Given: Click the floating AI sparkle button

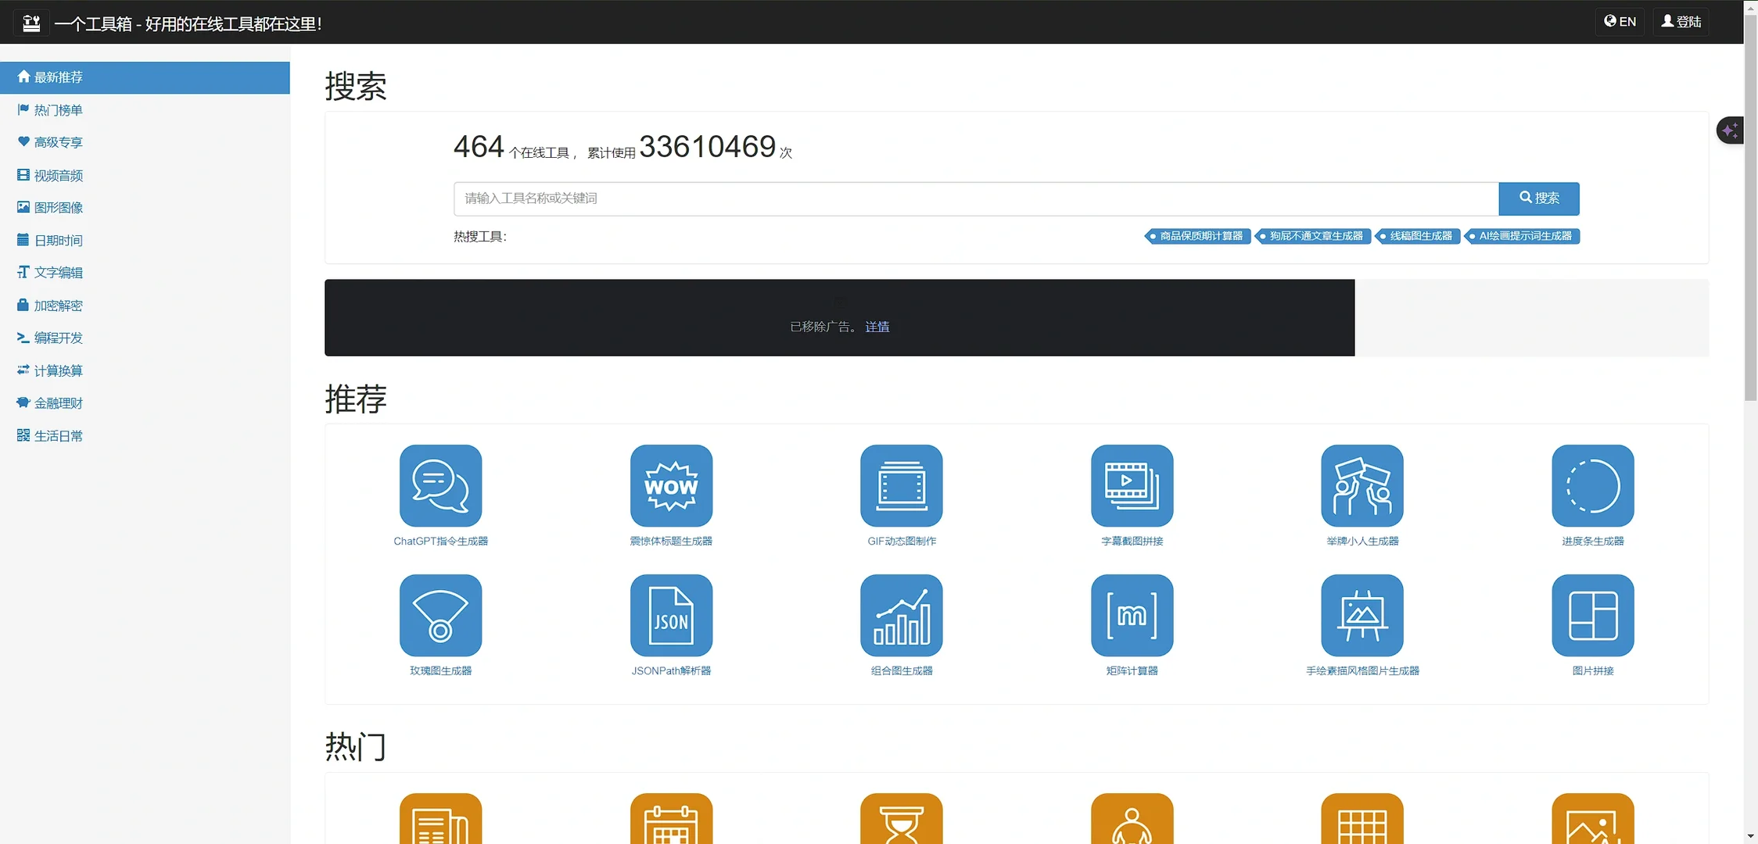Looking at the screenshot, I should [x=1729, y=130].
